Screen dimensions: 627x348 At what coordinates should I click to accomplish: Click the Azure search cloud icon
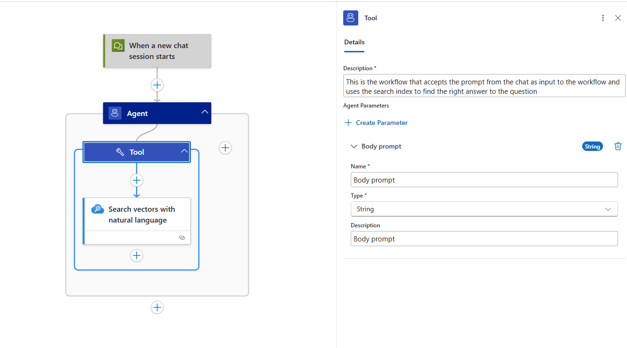pos(98,209)
